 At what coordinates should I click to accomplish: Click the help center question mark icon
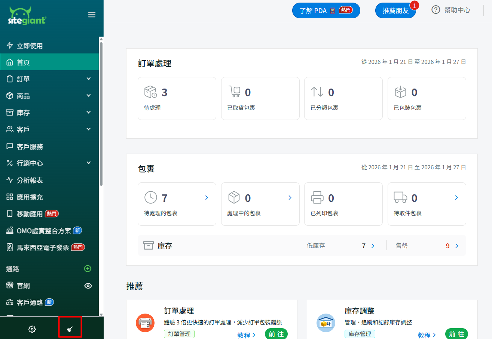coord(436,10)
